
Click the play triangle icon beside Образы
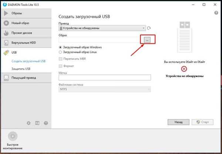[6, 13]
